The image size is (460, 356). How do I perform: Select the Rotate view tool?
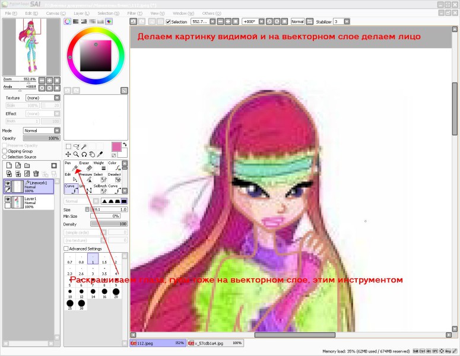[84, 154]
